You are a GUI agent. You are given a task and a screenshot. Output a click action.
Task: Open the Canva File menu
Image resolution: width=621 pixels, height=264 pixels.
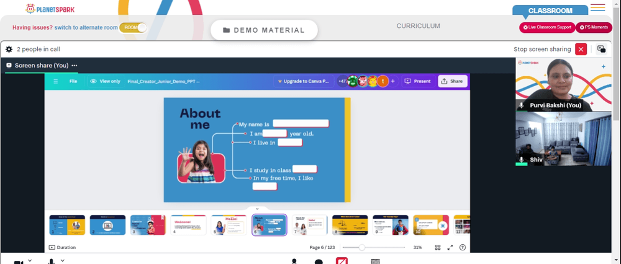pyautogui.click(x=73, y=81)
